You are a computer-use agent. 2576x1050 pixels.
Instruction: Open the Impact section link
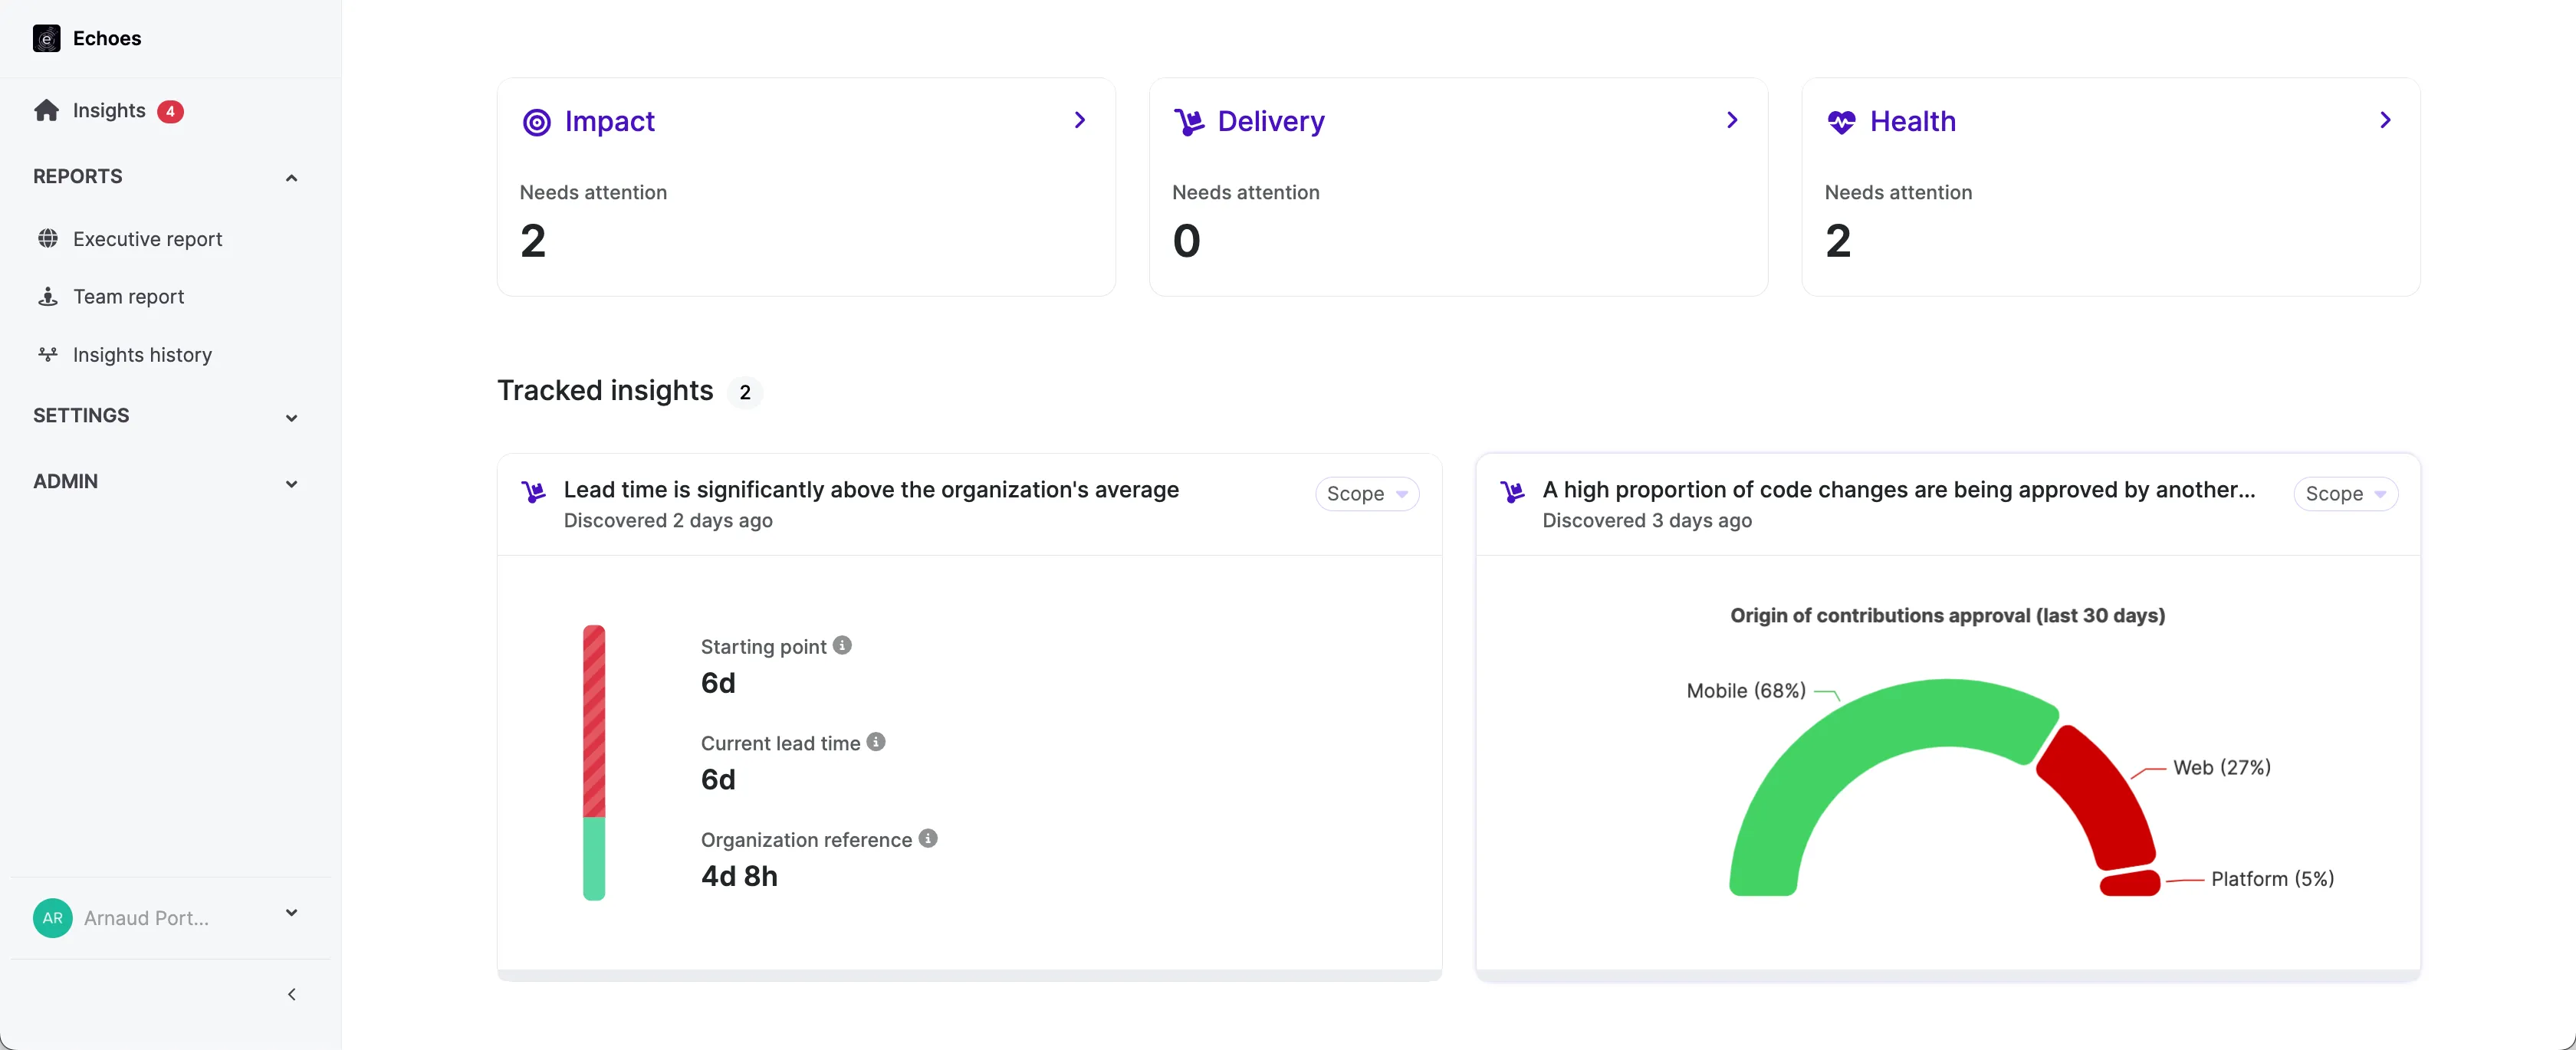pyautogui.click(x=609, y=121)
